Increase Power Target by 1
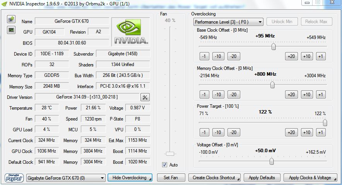This screenshot has height=185, width=342. [321, 132]
